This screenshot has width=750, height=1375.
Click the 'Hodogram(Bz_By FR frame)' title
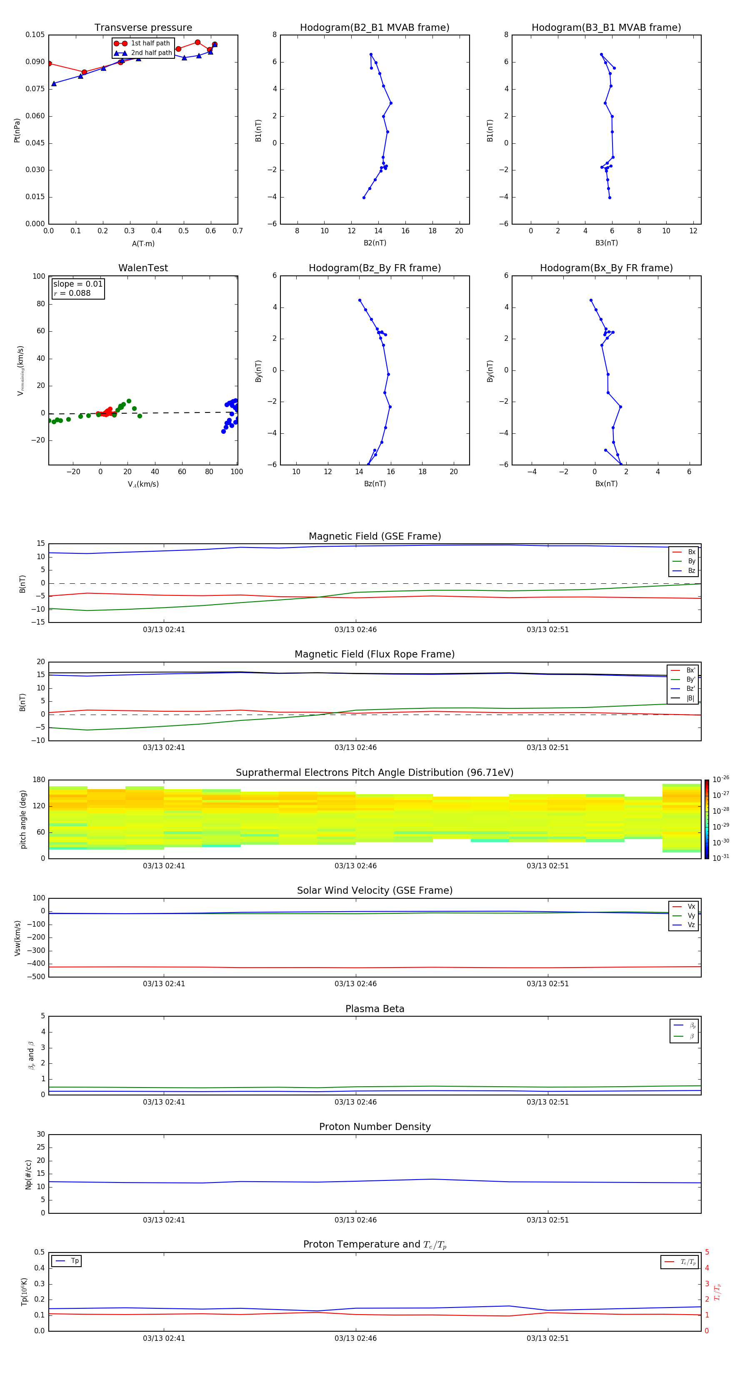tap(375, 268)
